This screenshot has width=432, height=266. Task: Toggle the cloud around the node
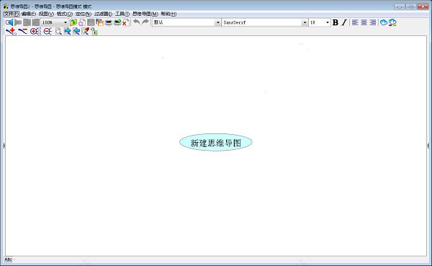click(x=384, y=22)
